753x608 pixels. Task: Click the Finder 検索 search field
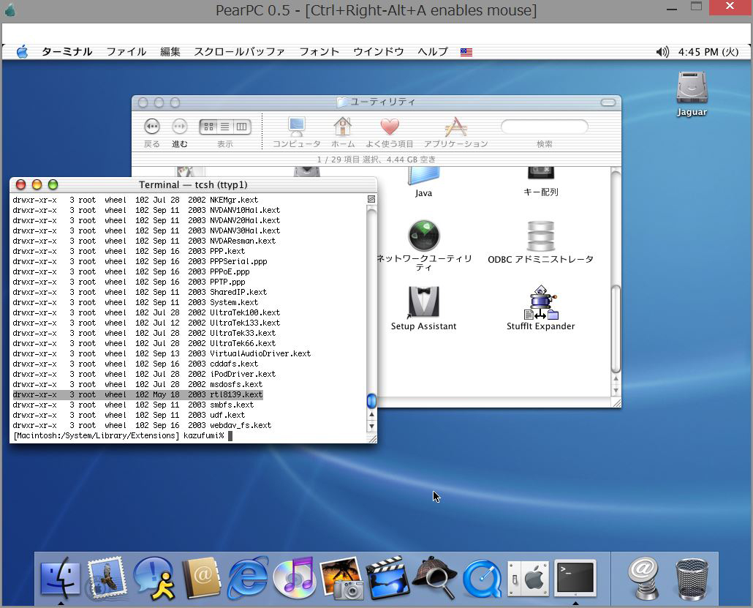pos(544,127)
